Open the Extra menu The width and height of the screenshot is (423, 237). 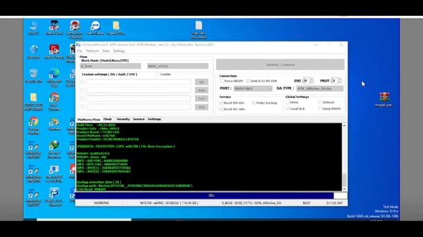tap(106, 51)
